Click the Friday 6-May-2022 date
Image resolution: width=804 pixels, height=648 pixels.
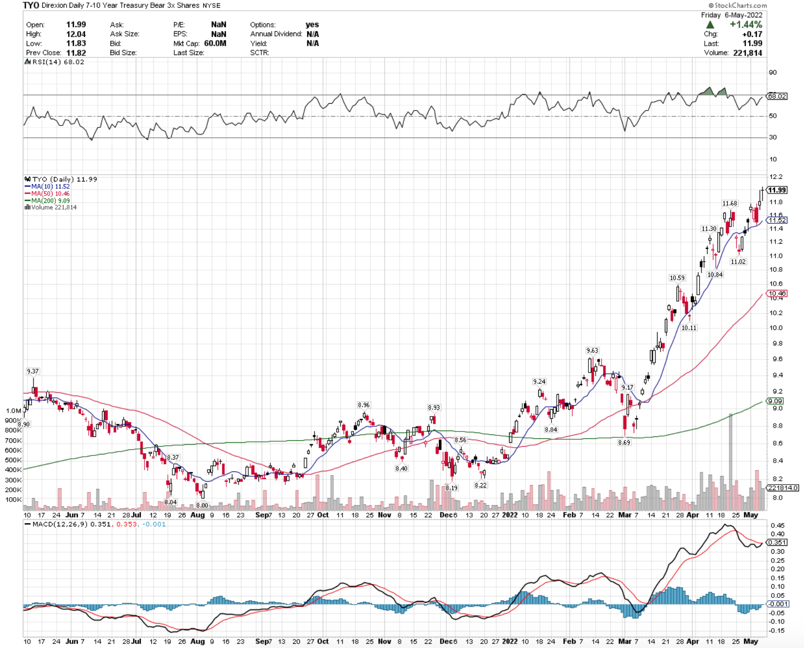731,15
